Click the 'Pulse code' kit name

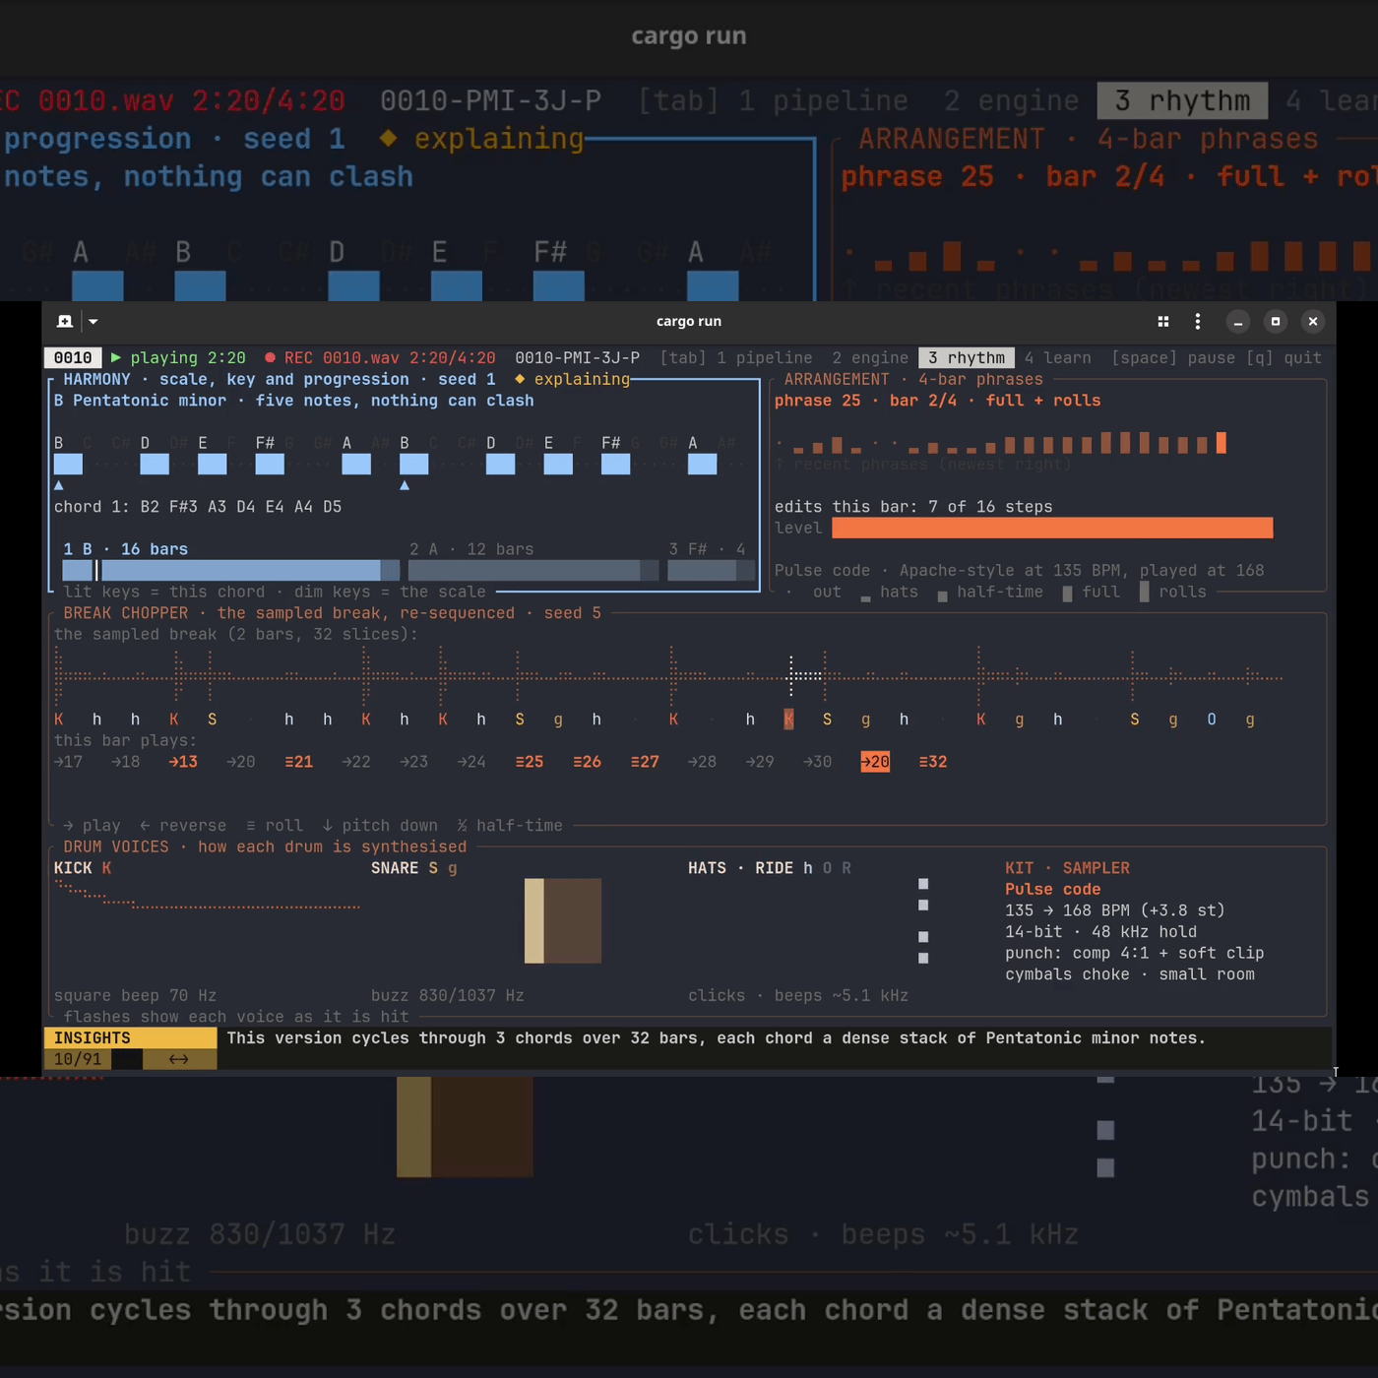1053,890
